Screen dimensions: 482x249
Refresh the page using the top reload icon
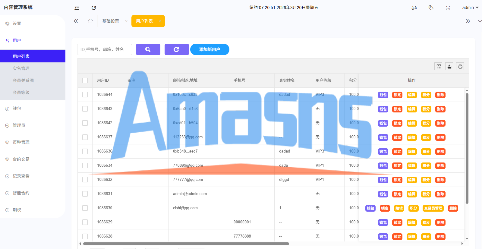point(94,8)
